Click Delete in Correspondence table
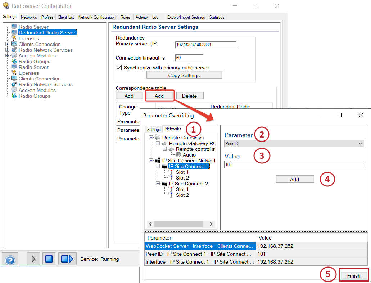 click(189, 96)
